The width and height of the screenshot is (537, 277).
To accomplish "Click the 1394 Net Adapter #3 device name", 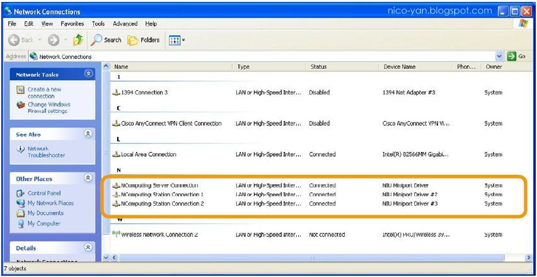I will 408,93.
